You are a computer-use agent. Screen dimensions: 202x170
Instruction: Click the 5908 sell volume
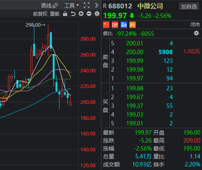166,52
